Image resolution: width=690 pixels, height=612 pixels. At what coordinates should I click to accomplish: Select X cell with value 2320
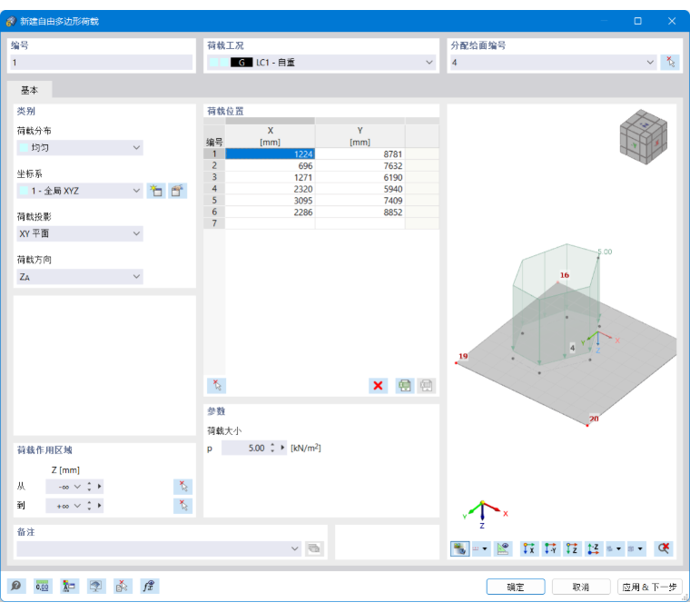point(271,189)
